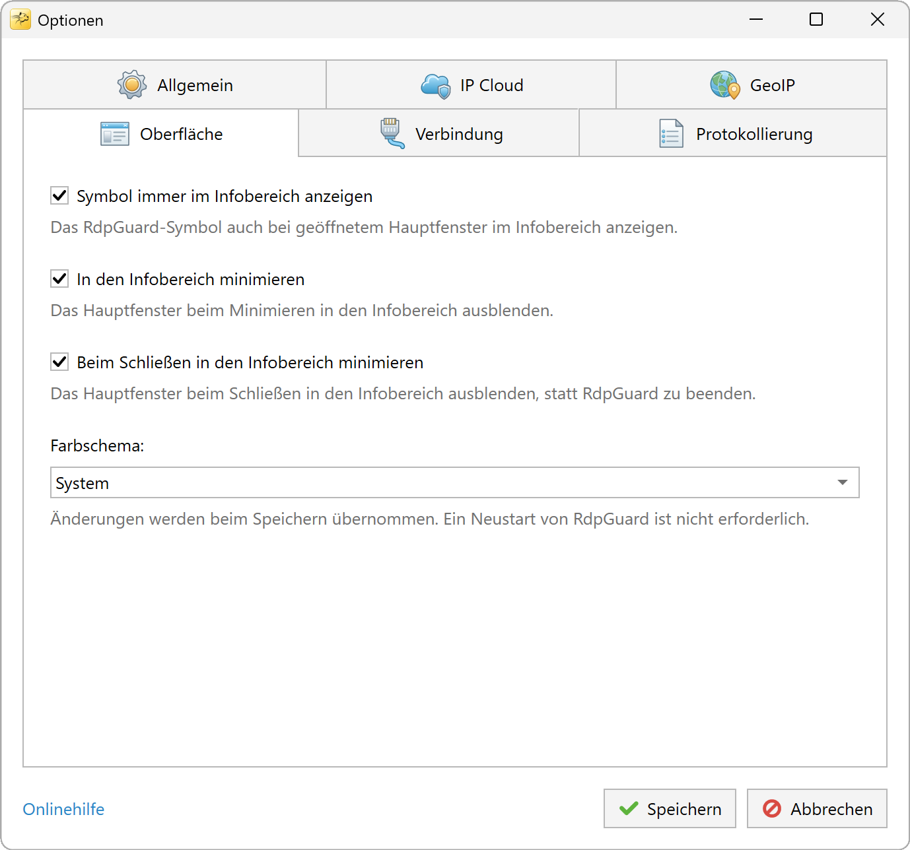Click the text 'Das Hauptfenster beim Minimieren' description

pos(302,310)
